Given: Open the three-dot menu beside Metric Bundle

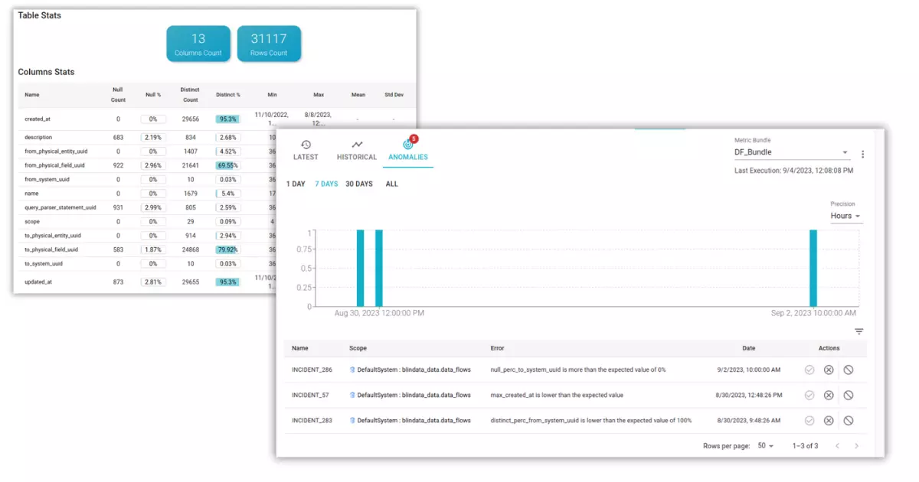Looking at the screenshot, I should 862,154.
